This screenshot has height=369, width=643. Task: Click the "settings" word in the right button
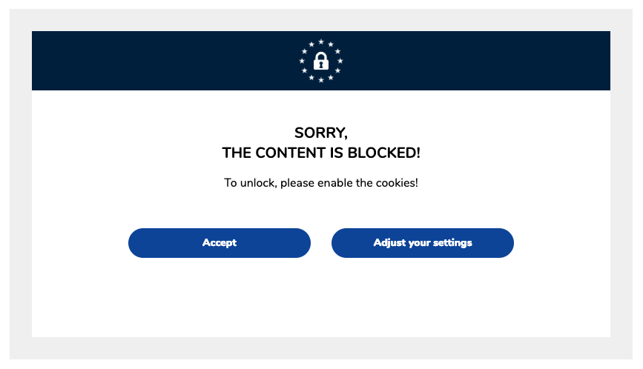pyautogui.click(x=452, y=243)
